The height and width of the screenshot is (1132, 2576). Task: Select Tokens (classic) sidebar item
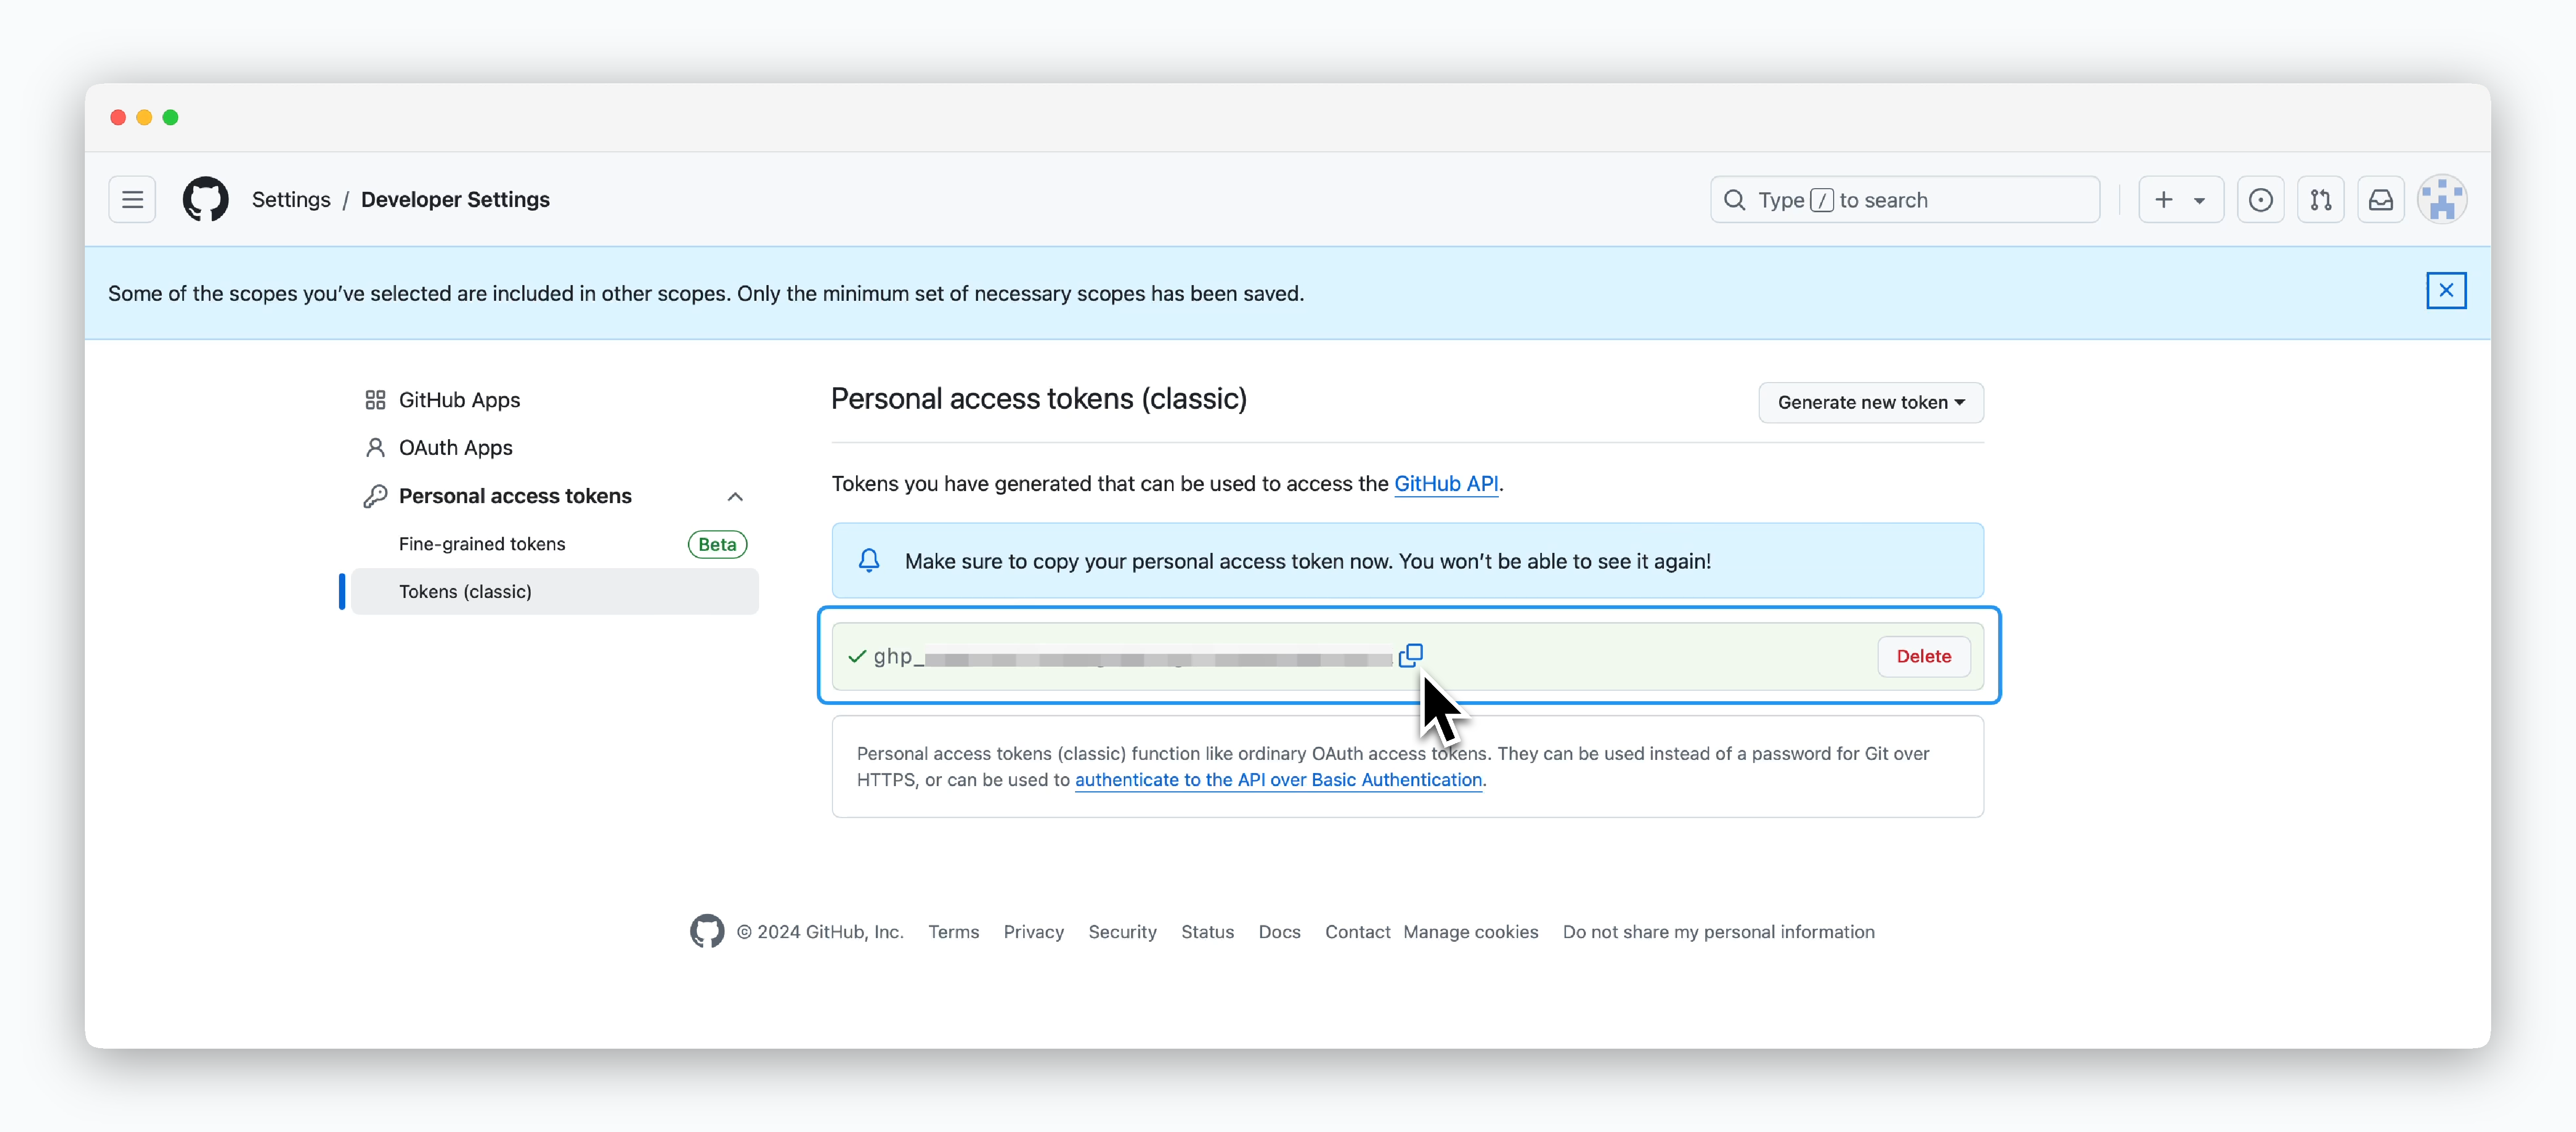click(555, 592)
